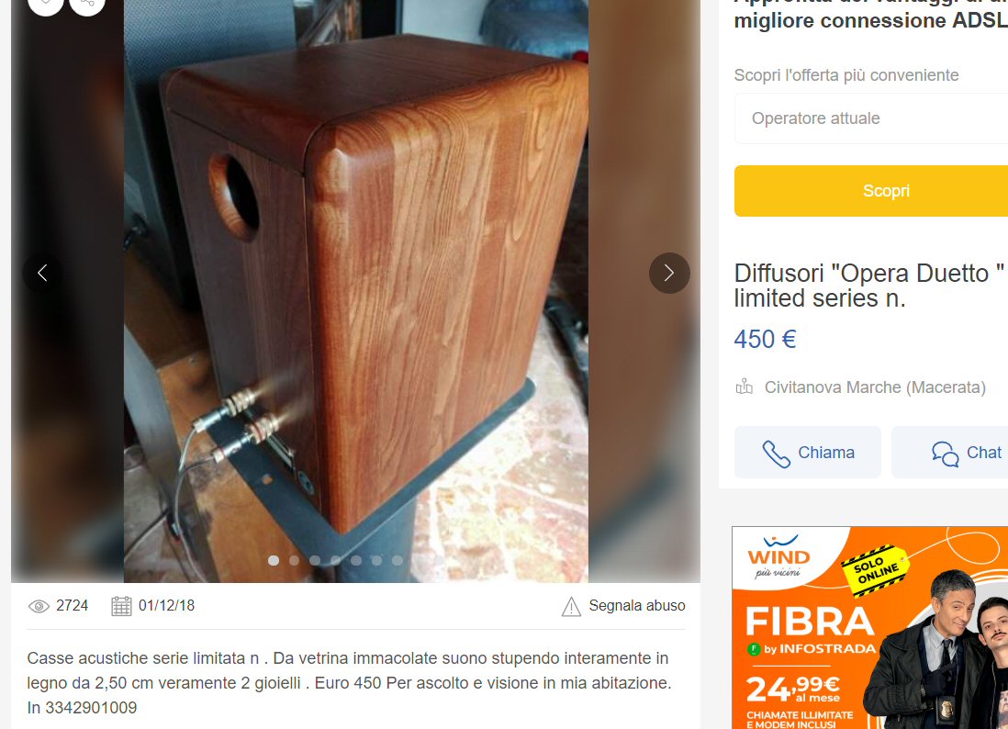Click the calendar date icon
This screenshot has width=1008, height=729.
tap(121, 606)
